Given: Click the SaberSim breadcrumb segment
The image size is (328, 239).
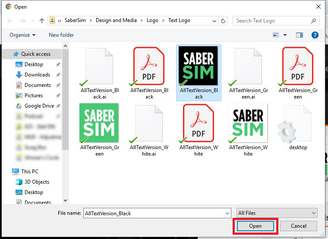Looking at the screenshot, I should [x=75, y=20].
